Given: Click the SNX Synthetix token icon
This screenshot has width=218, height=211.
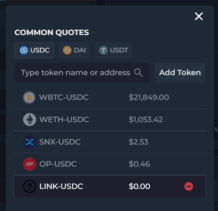Looking at the screenshot, I should coord(30,142).
